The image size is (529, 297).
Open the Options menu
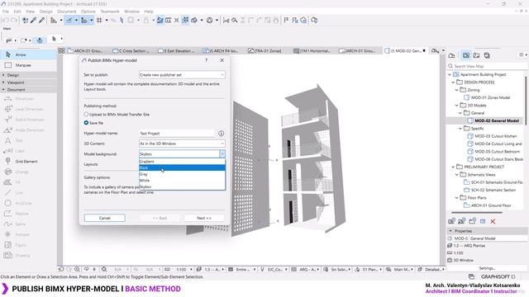click(88, 12)
